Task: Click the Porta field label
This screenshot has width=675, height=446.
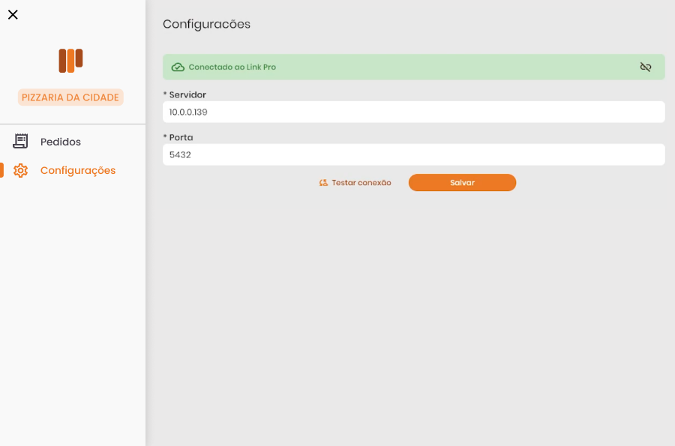Action: tap(181, 137)
